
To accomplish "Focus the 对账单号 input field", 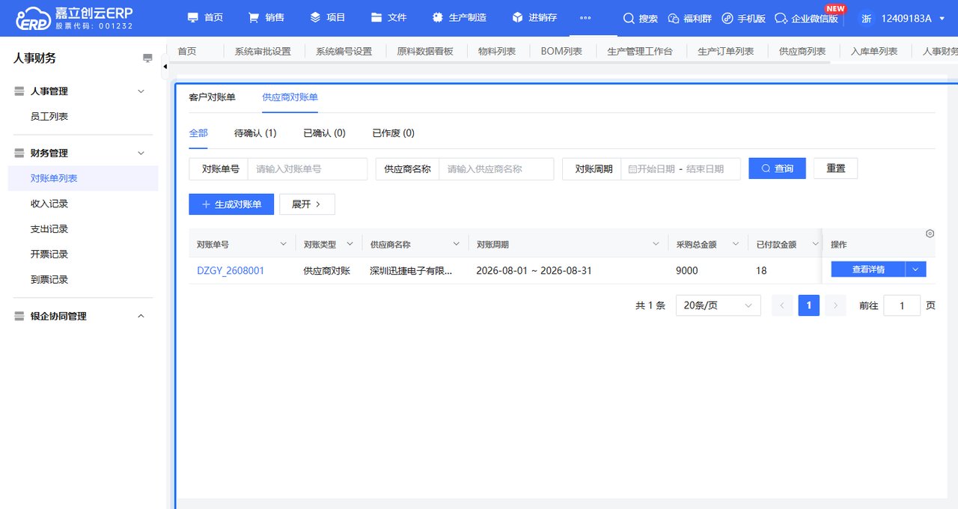I will (307, 169).
